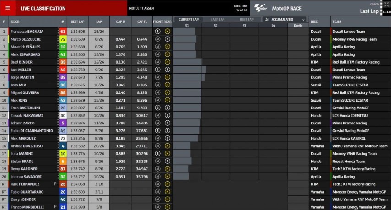Click Viñales' rear tyre H icon
The width and height of the screenshot is (391, 210).
(x=167, y=47)
